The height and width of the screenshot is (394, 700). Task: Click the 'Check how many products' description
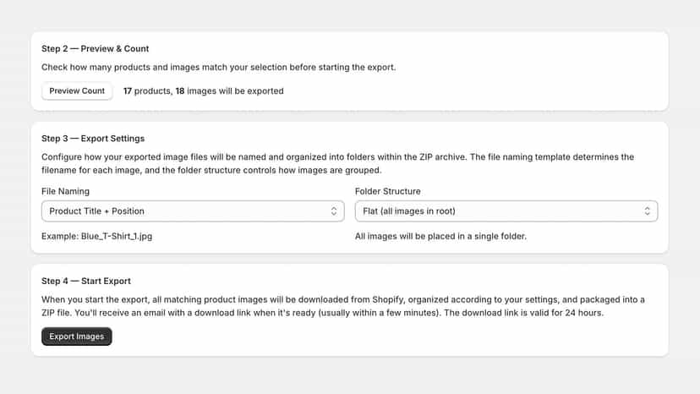[x=219, y=67]
